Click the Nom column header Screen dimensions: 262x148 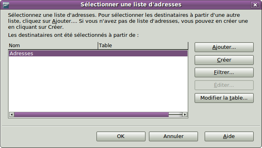point(53,46)
